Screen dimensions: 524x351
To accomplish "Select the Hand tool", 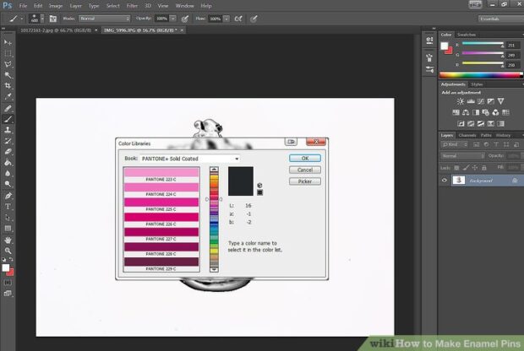I will tap(8, 240).
